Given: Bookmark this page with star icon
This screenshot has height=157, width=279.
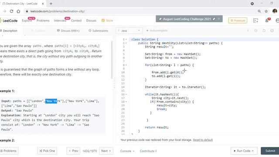Looking at the screenshot, I should [x=266, y=11].
